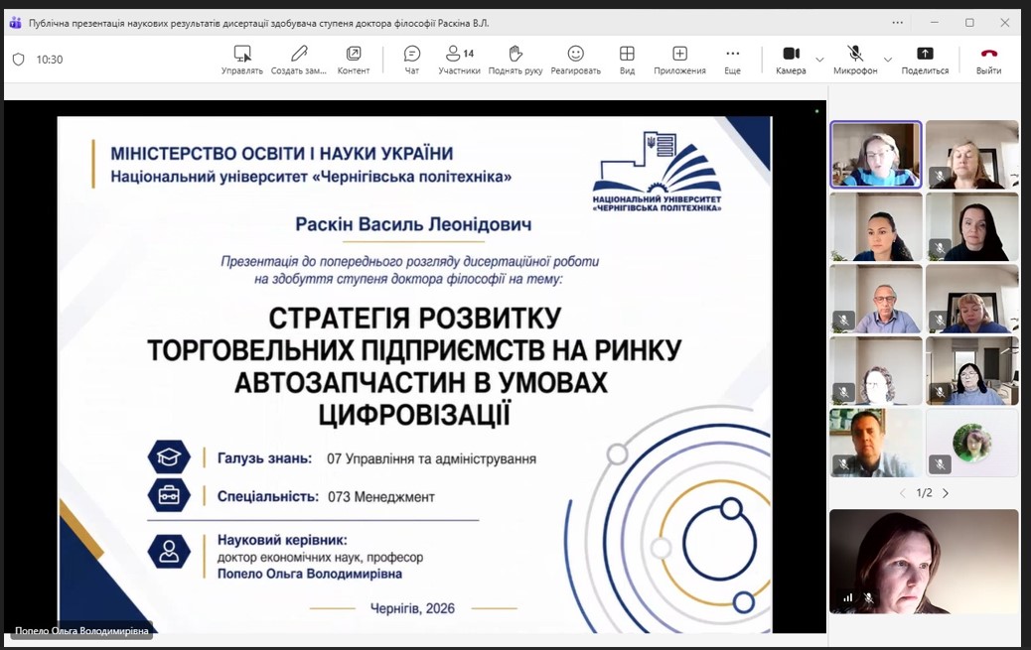The image size is (1031, 650).
Task: Click the window title text in title bar
Action: pyautogui.click(x=258, y=23)
